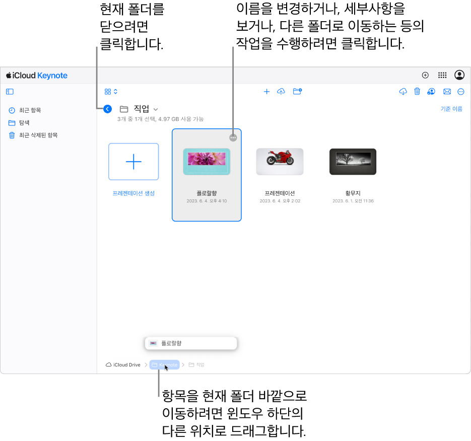Open 최근 삭제된 항목 in sidebar
471x441 pixels.
(x=33, y=135)
